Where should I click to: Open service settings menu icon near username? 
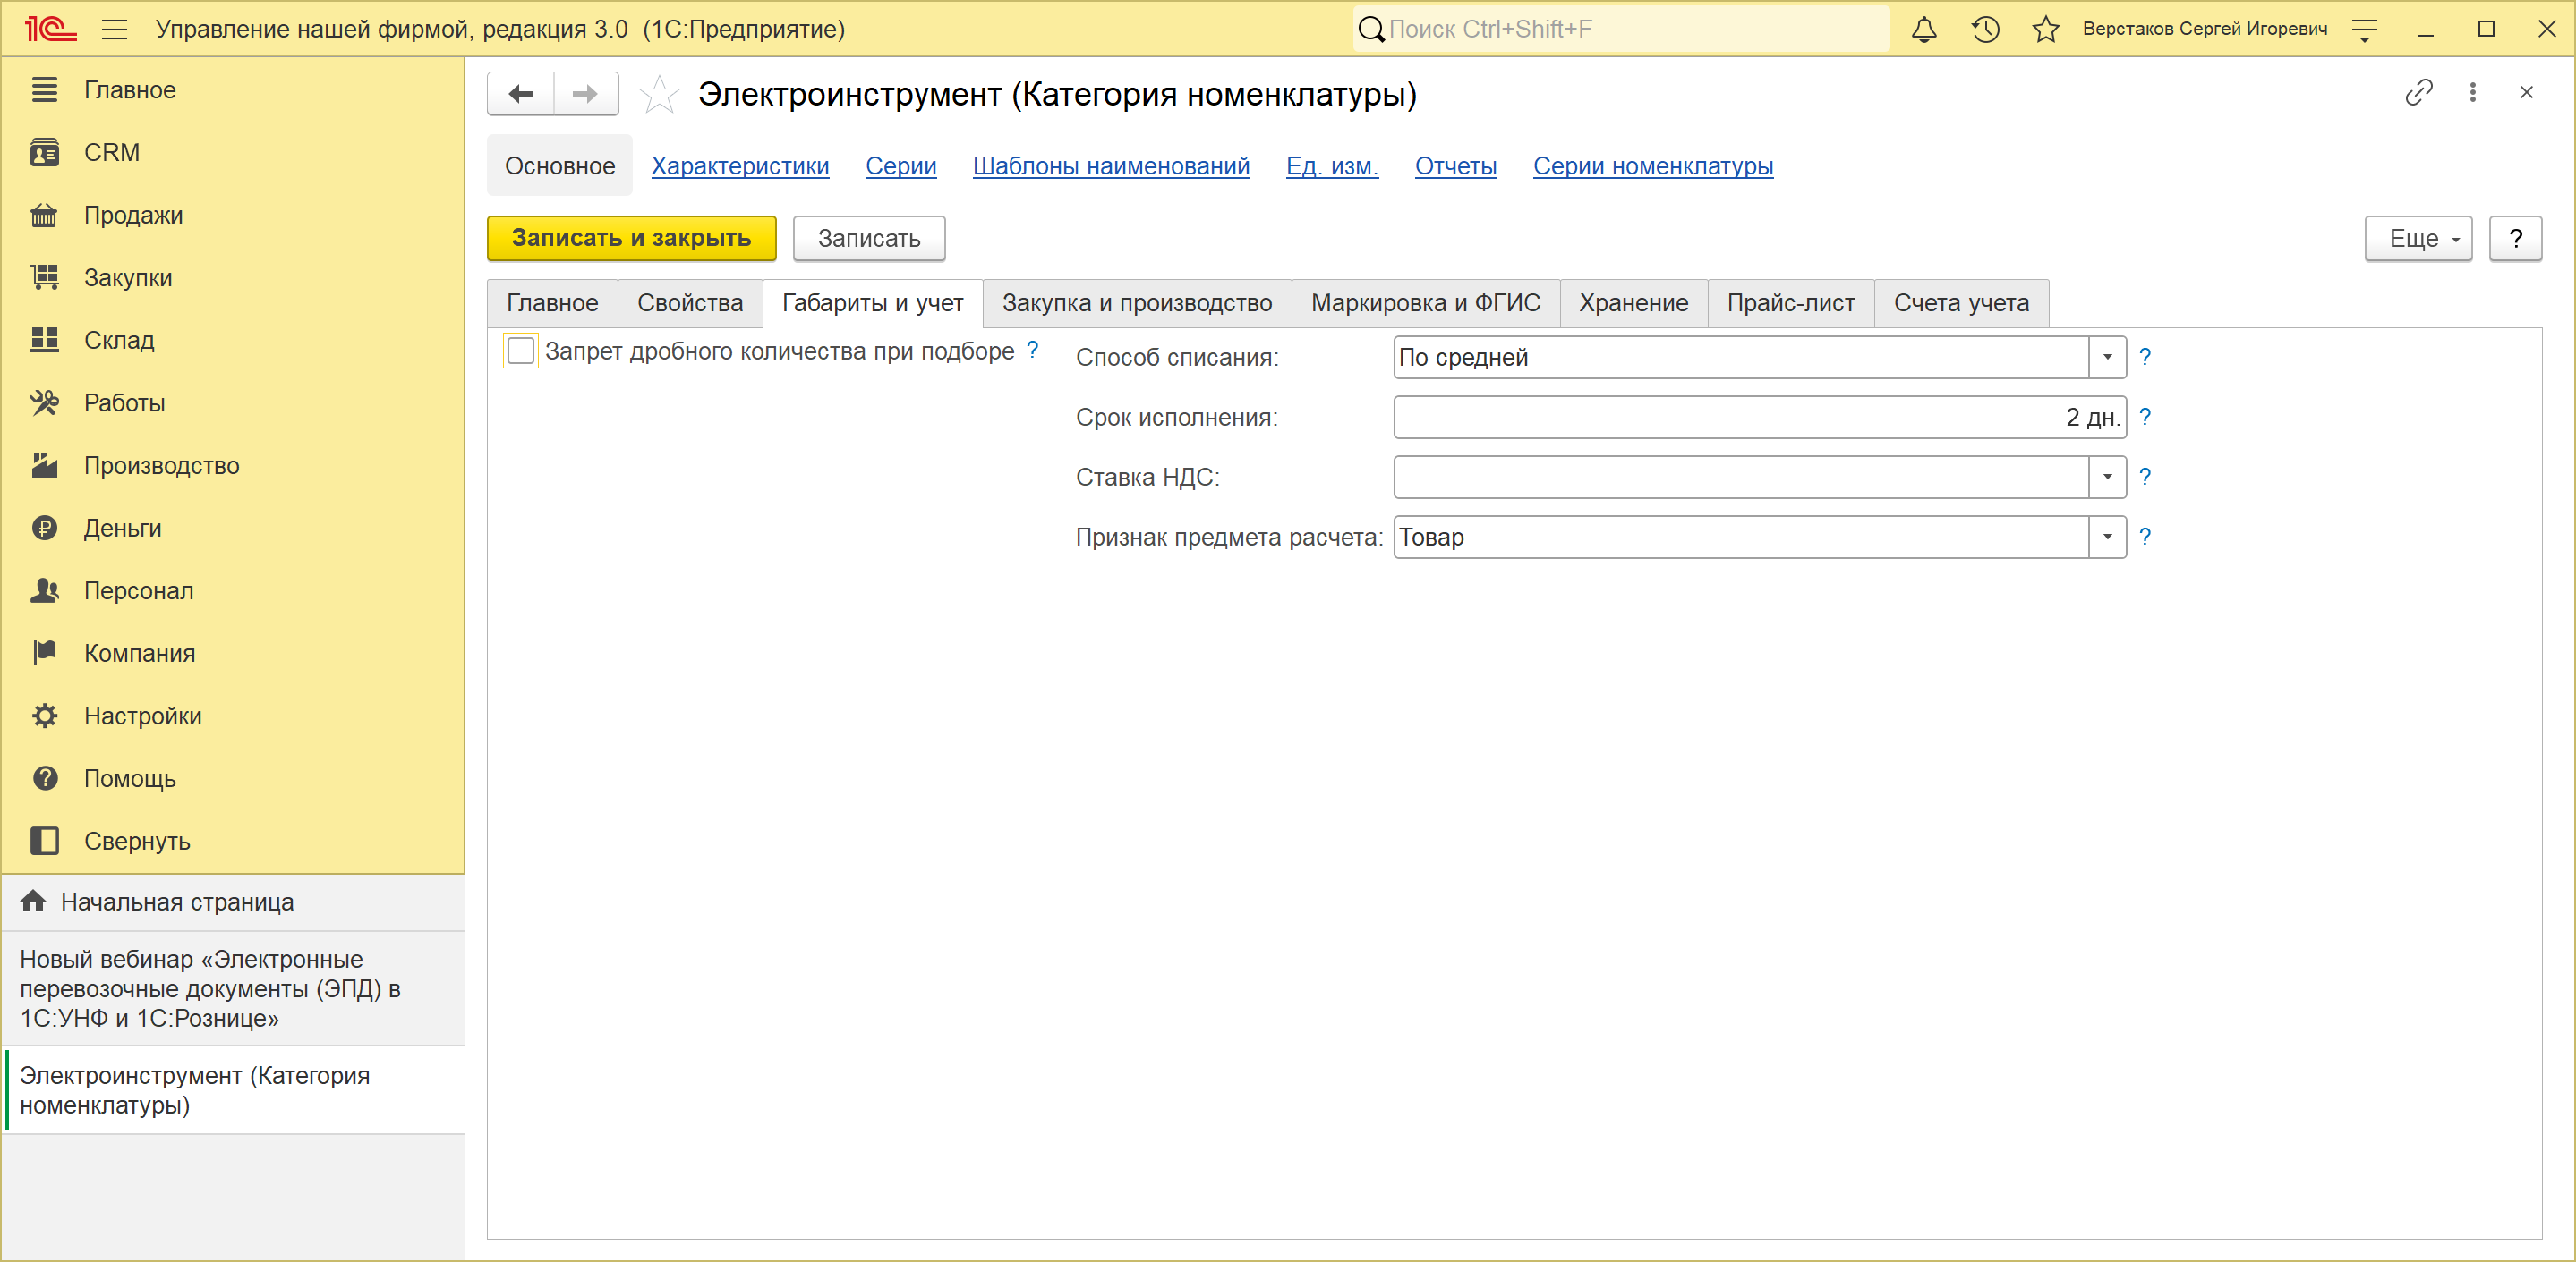tap(2364, 29)
